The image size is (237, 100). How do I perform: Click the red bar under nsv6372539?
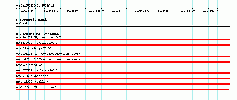point(122,90)
